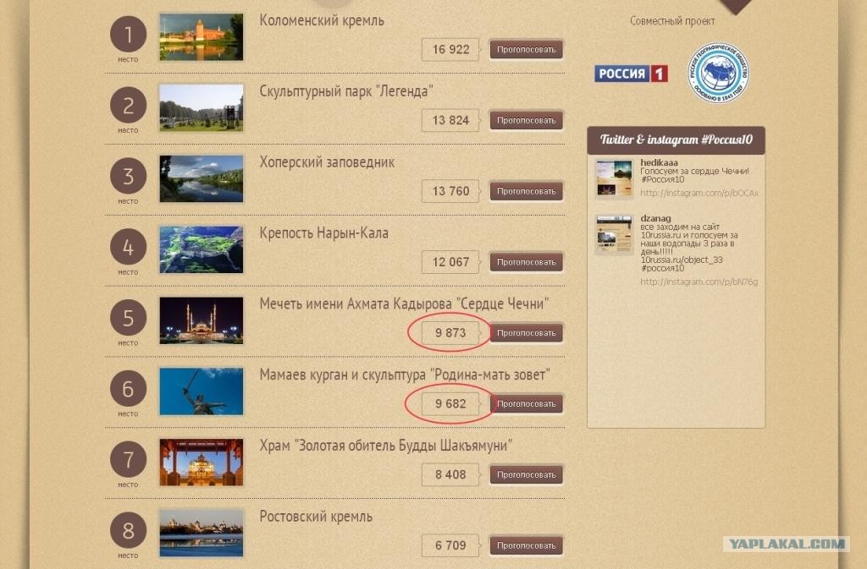The height and width of the screenshot is (569, 867).
Task: Click the place number 1 circle badge
Action: pos(129,34)
